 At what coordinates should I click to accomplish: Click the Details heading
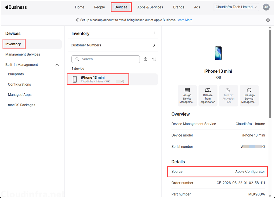coord(178,162)
